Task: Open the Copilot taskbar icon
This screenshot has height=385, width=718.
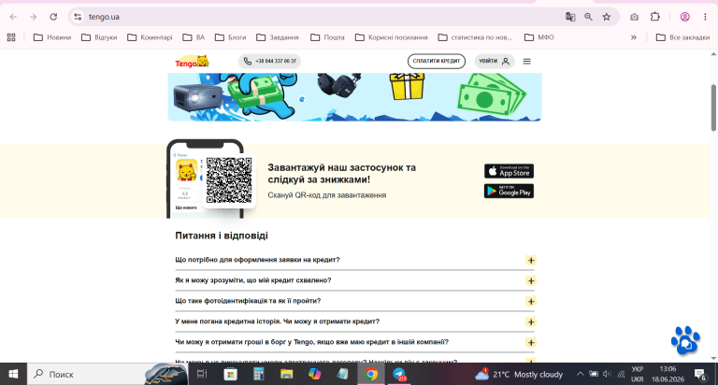Action: pos(314,375)
